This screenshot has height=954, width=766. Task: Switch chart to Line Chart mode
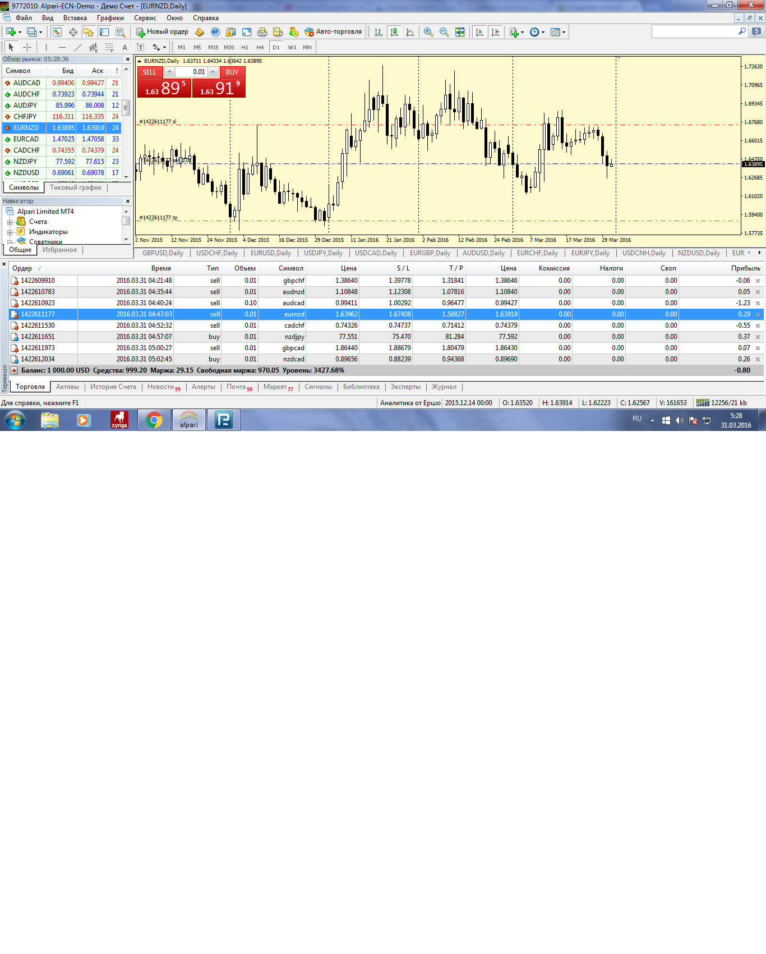(x=410, y=32)
